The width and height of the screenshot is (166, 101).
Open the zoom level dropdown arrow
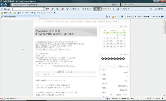click(x=162, y=98)
